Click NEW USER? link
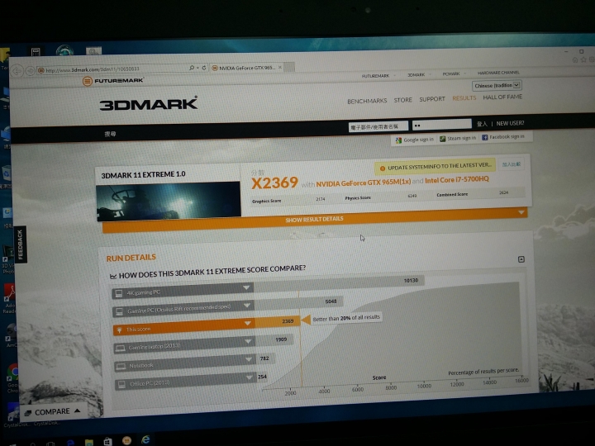Image resolution: width=595 pixels, height=446 pixels. coord(510,123)
